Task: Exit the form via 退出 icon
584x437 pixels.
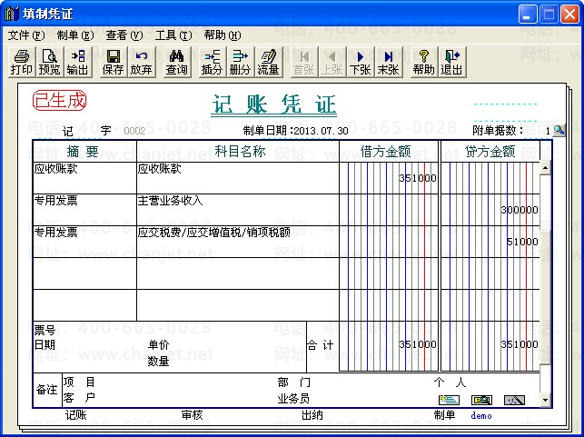Action: pyautogui.click(x=451, y=62)
